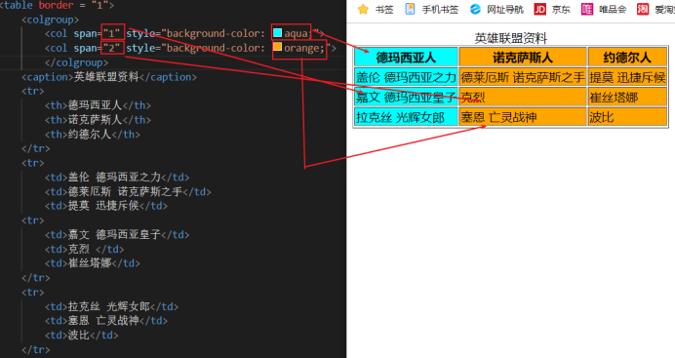Screen dimensions: 675x358
Task: Click the table header 诺克萨斯人
Action: coord(523,58)
